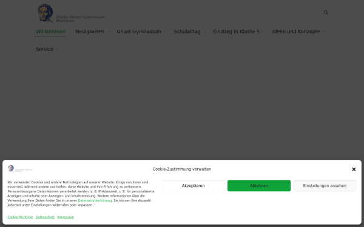The image size is (364, 227).
Task: Open the Datenschutzerklärung link in text
Action: coord(95,200)
